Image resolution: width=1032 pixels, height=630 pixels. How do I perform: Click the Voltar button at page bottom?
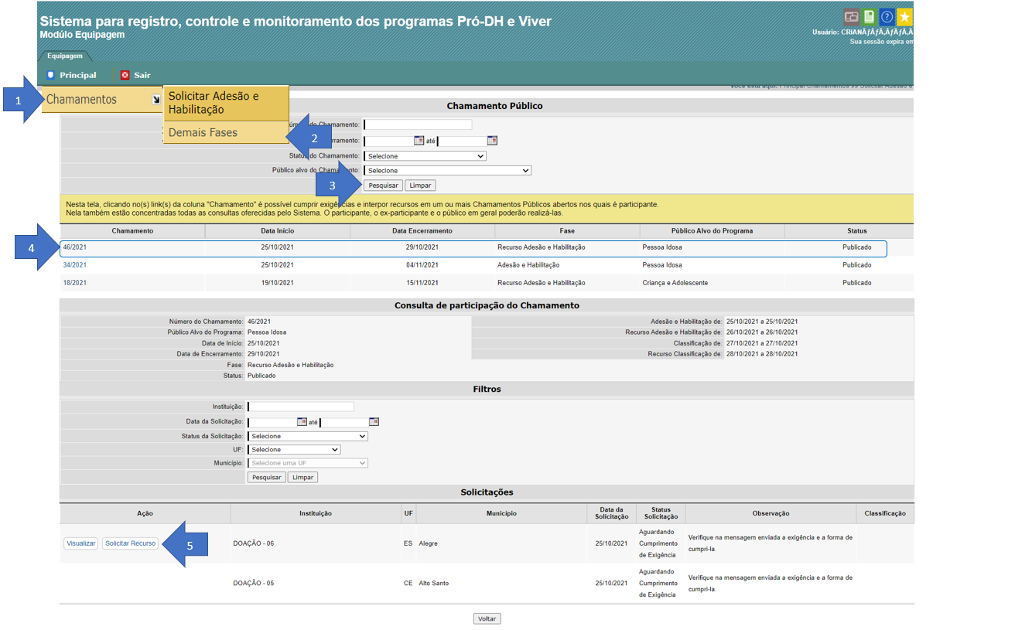click(487, 619)
